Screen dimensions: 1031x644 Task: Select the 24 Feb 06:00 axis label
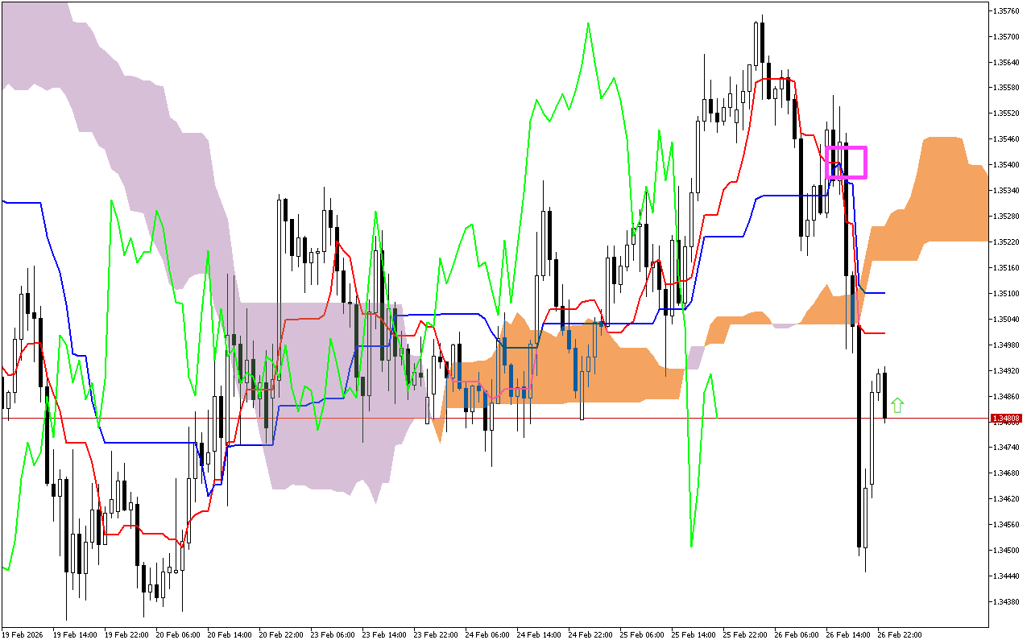[x=487, y=635]
